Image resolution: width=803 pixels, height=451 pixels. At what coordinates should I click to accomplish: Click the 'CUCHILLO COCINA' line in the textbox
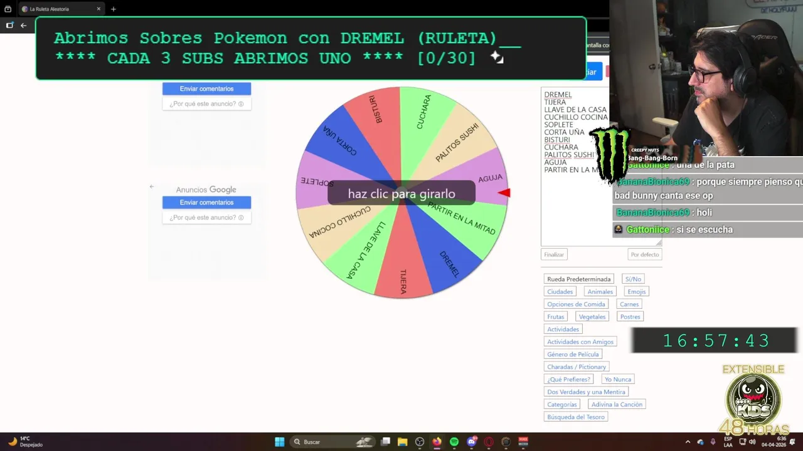click(x=576, y=117)
